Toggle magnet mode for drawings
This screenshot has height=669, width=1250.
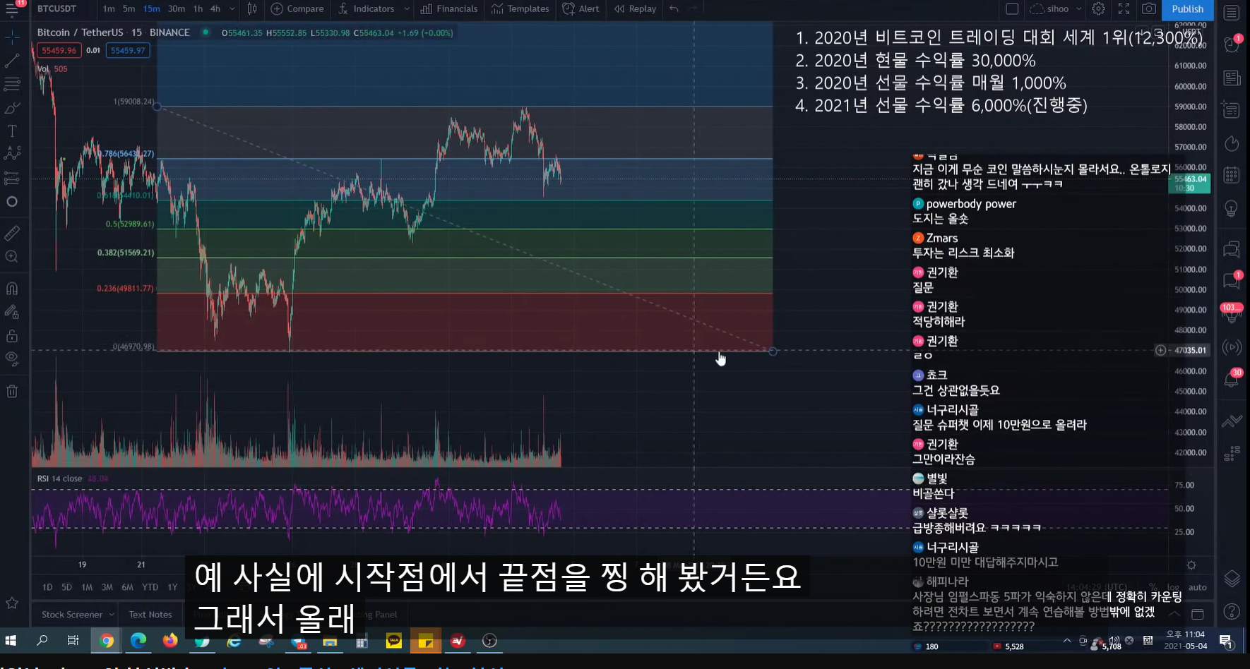12,288
